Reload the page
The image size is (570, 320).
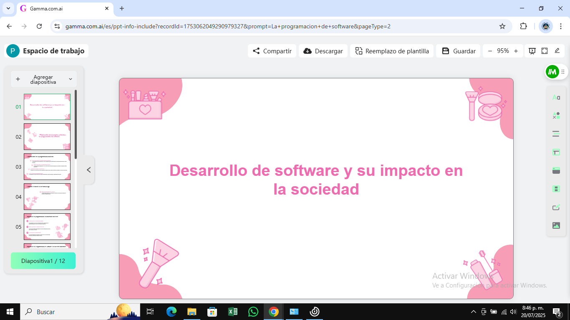click(39, 26)
